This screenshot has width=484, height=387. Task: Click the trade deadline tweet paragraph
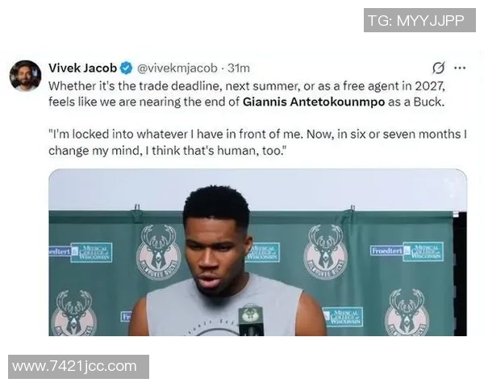[x=247, y=94]
